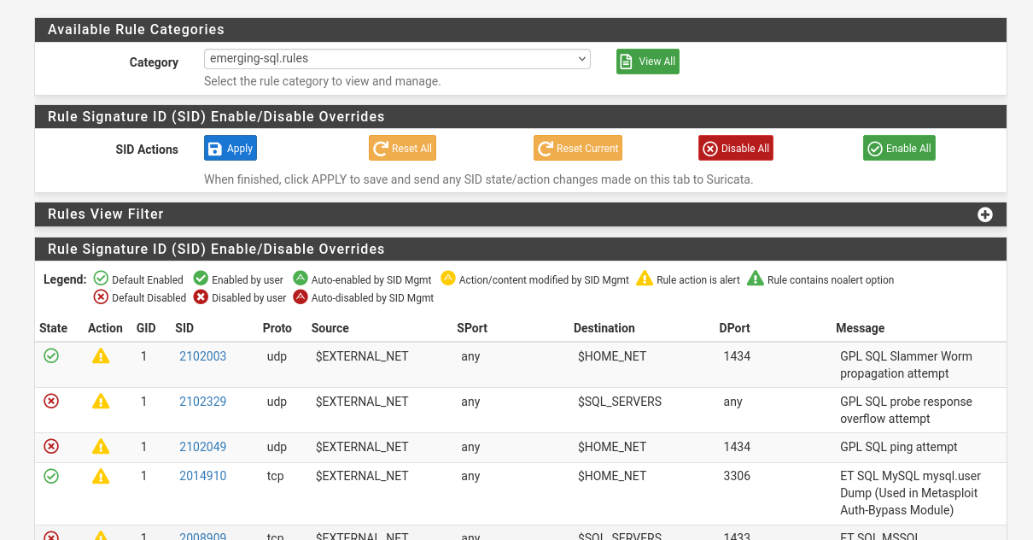Click the Default Enabled legend icon
1033x540 pixels.
pyautogui.click(x=101, y=279)
